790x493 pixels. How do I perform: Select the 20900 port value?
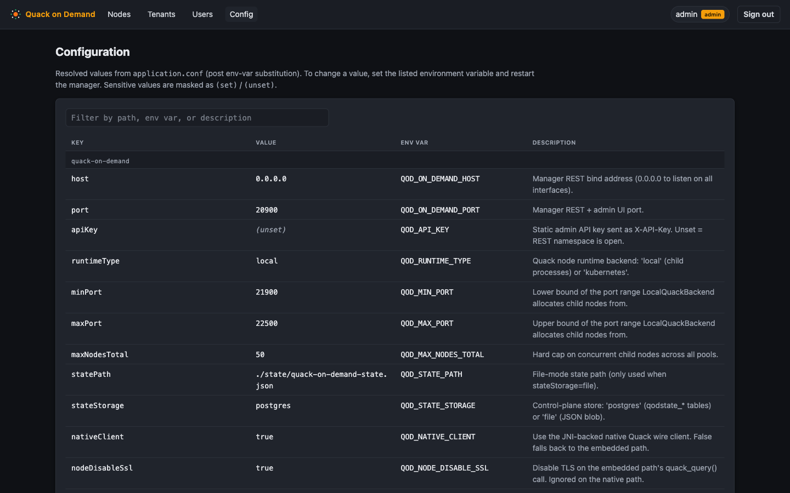coord(267,210)
